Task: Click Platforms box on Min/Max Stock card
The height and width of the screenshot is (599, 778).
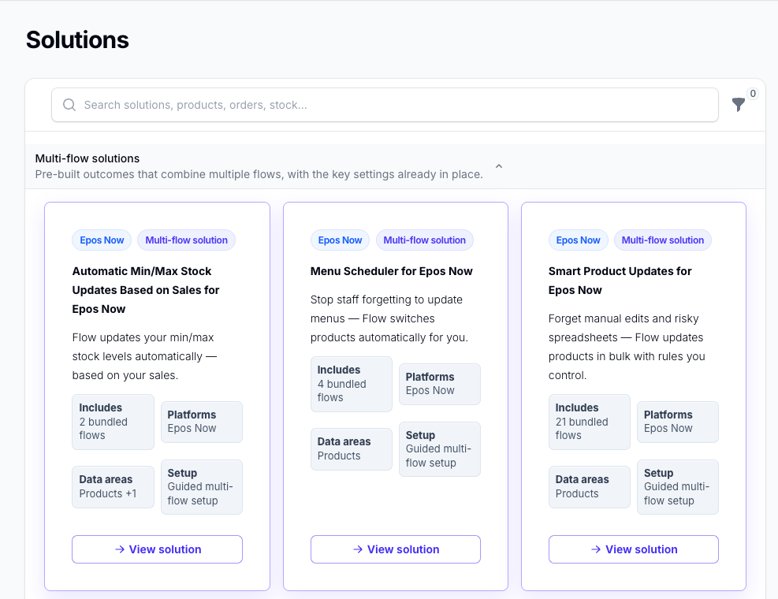Action: pos(202,422)
